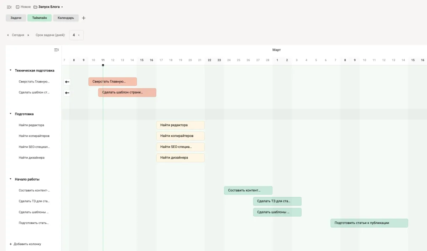Image resolution: width=427 pixels, height=251 pixels.
Task: Go to previous period arrow before Сегодня
Action: pyautogui.click(x=8, y=35)
